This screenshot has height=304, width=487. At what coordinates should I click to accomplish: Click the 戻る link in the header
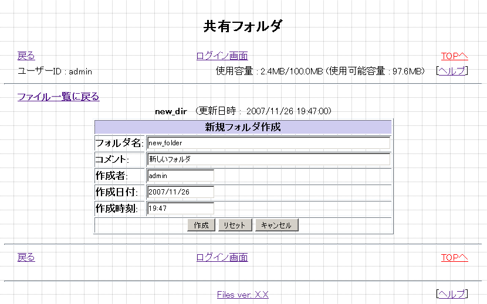tap(26, 56)
